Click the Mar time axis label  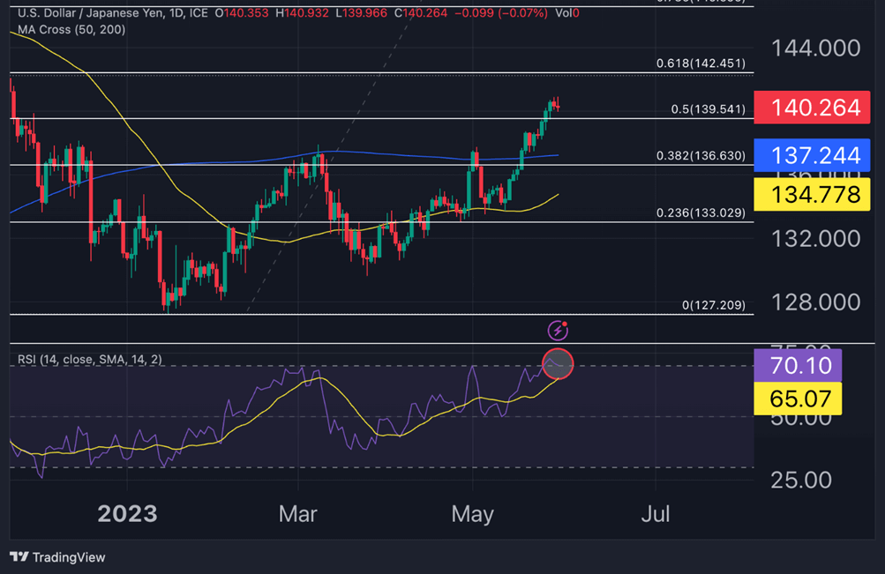(298, 514)
